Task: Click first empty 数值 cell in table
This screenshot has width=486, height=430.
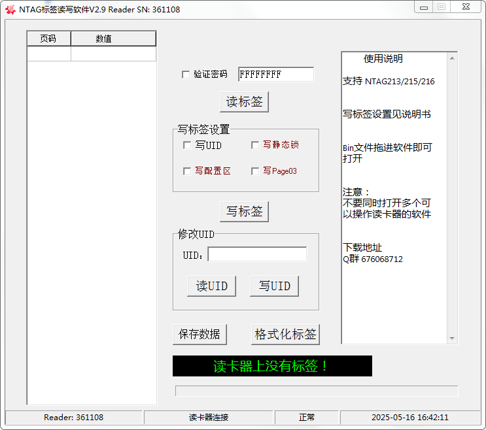Action: 113,54
